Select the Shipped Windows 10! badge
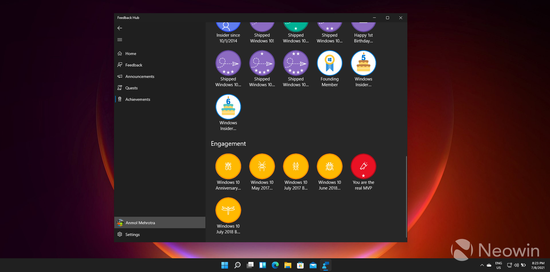 [x=262, y=32]
